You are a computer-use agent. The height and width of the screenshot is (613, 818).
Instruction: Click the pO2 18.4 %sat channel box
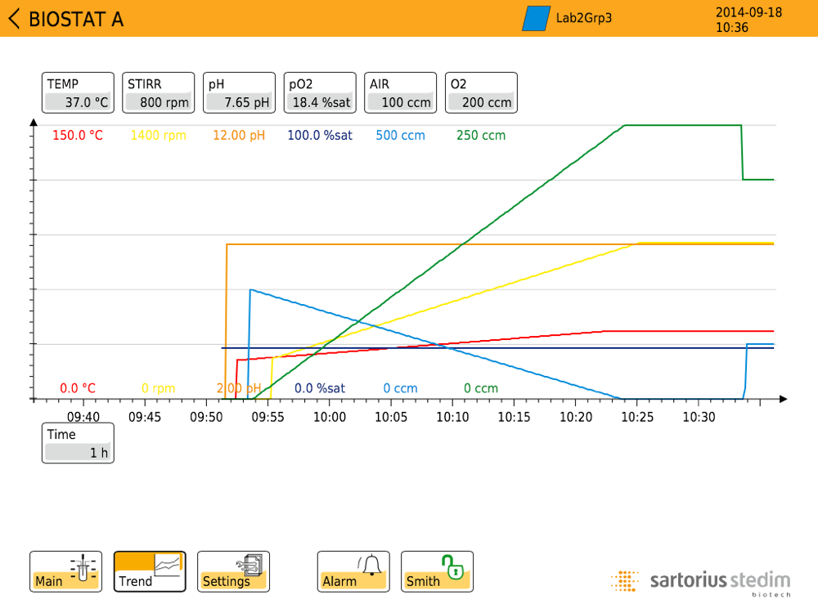[x=320, y=93]
